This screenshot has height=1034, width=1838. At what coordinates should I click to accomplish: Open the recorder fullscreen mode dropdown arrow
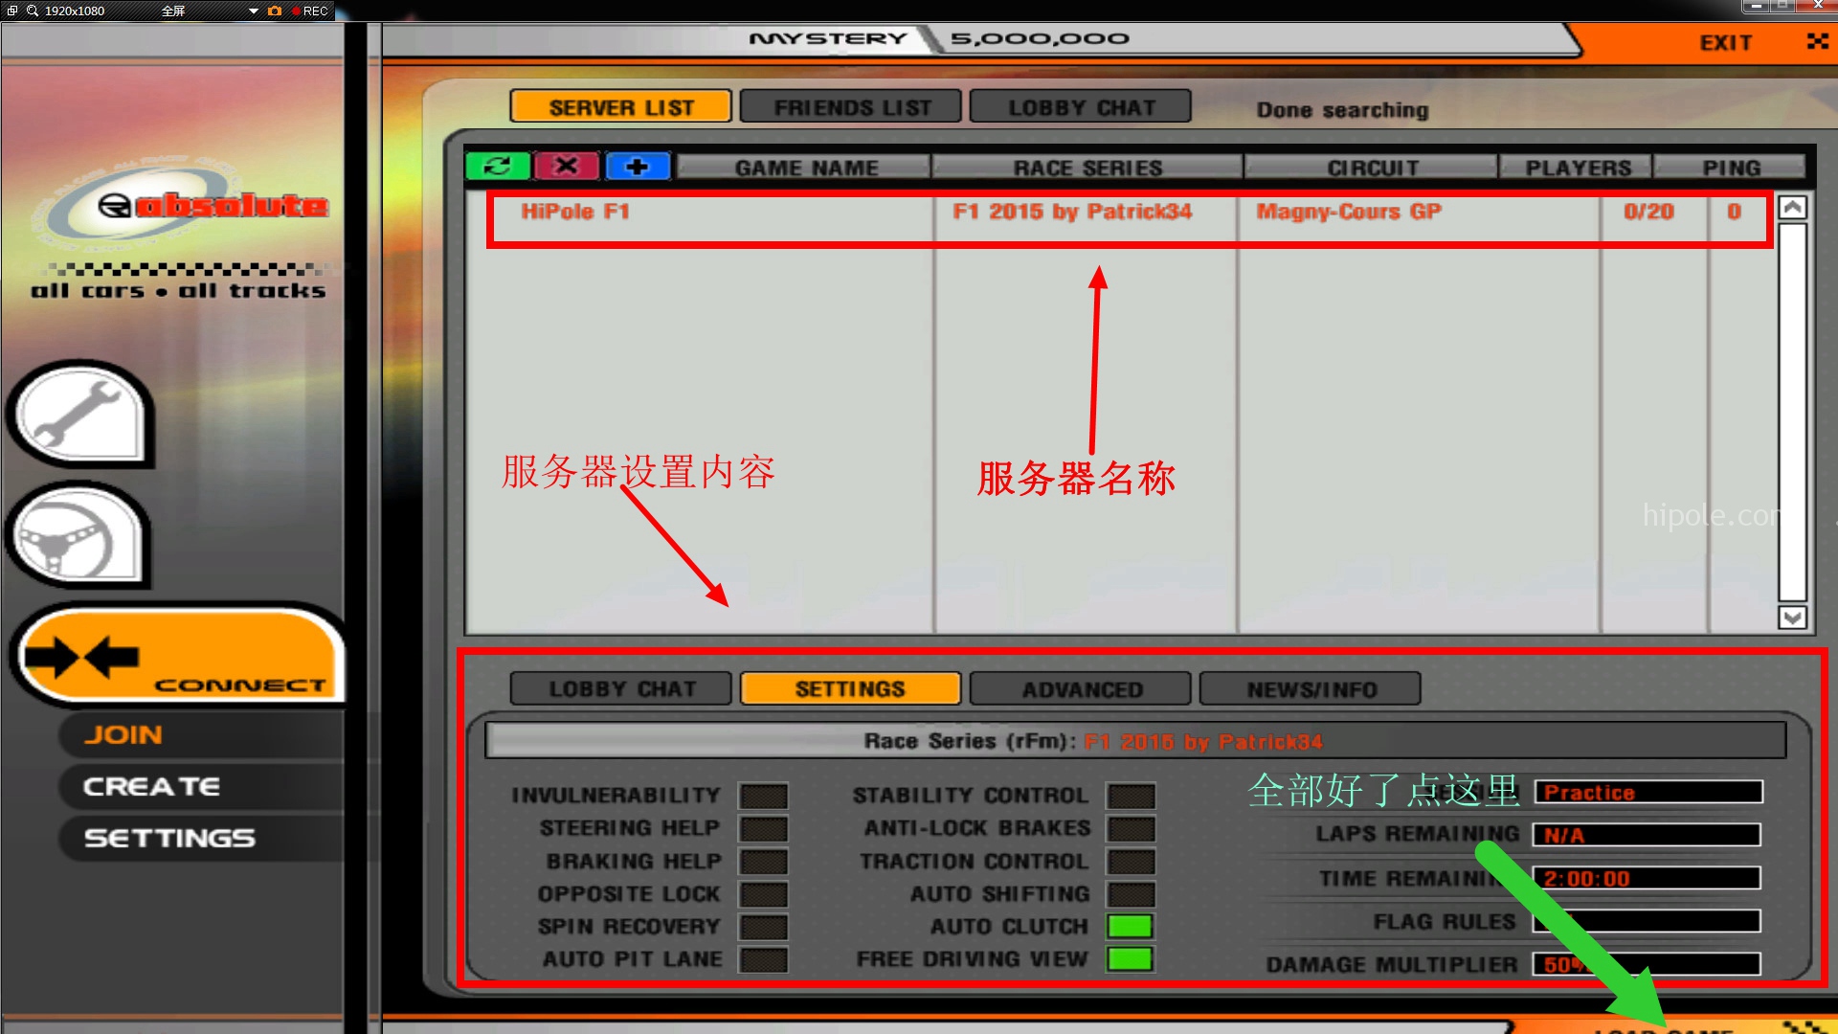(254, 11)
